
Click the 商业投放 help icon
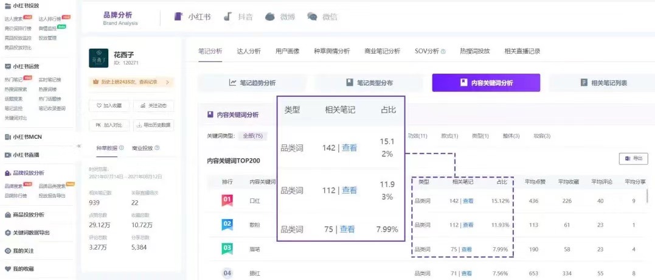[157, 148]
